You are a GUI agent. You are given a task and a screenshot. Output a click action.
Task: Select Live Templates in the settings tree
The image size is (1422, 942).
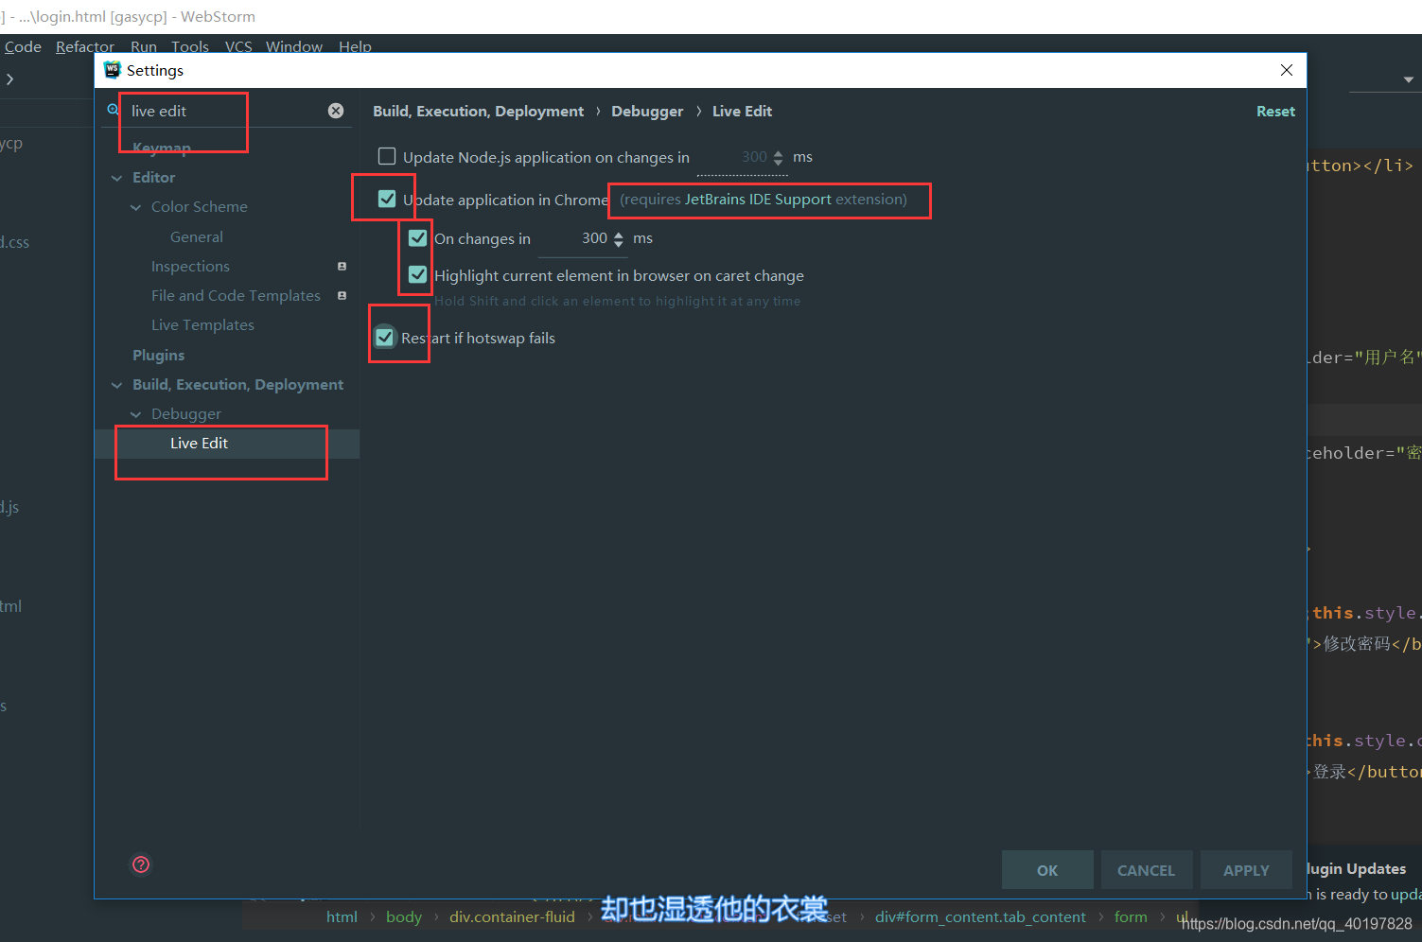pos(202,324)
